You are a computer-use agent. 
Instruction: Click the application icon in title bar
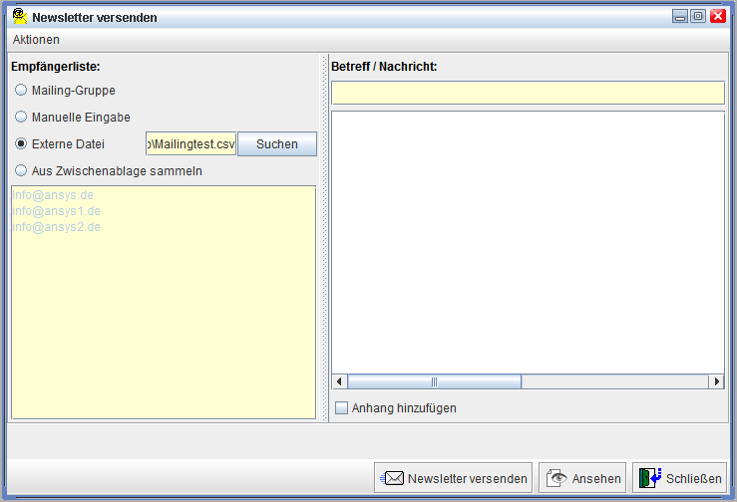(x=19, y=16)
